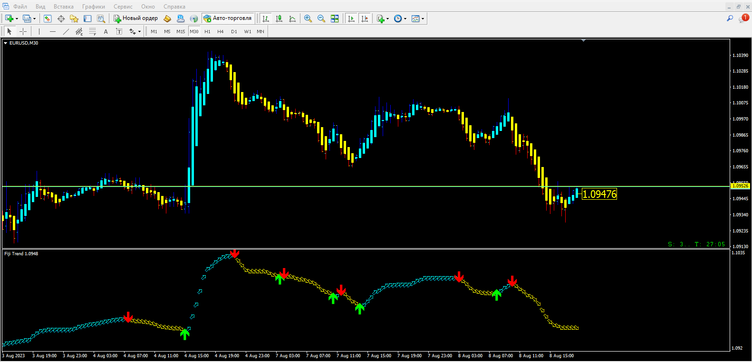752x362 pixels.
Task: Select the cursor arrow tool
Action: [x=10, y=31]
